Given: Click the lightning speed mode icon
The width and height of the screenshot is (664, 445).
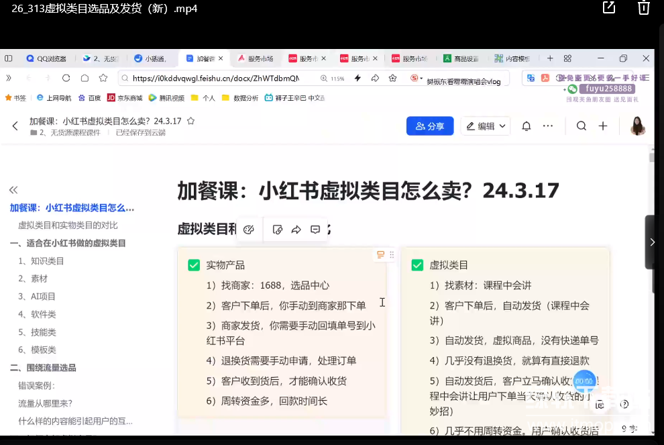Looking at the screenshot, I should (x=358, y=78).
